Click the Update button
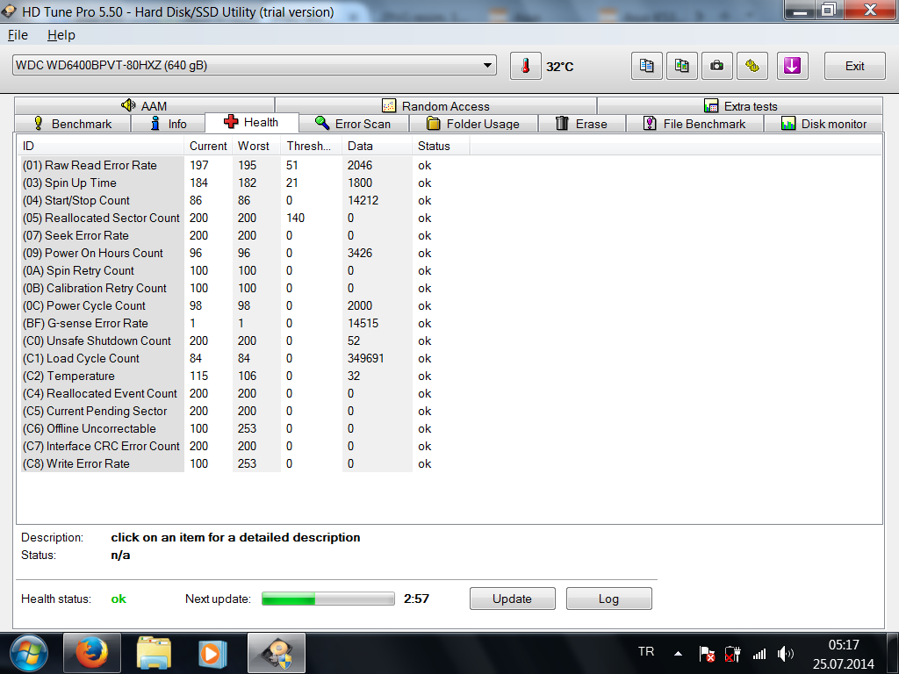The width and height of the screenshot is (899, 674). (x=512, y=599)
